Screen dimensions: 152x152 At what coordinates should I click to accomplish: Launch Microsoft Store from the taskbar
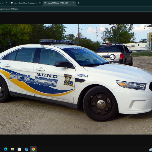[19, 149]
